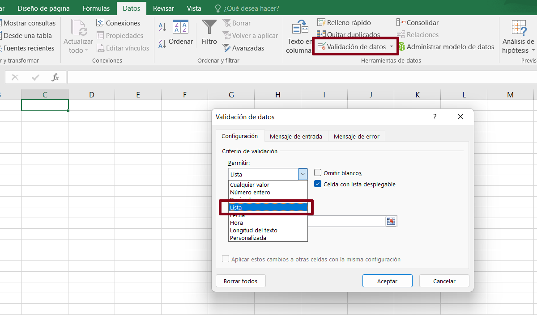Screen dimensions: 537x315
Task: Open the Ordenar sort dialog
Action: [181, 33]
